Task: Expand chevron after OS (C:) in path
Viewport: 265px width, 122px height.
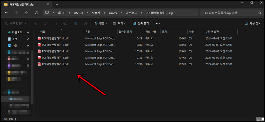Action: (87, 13)
